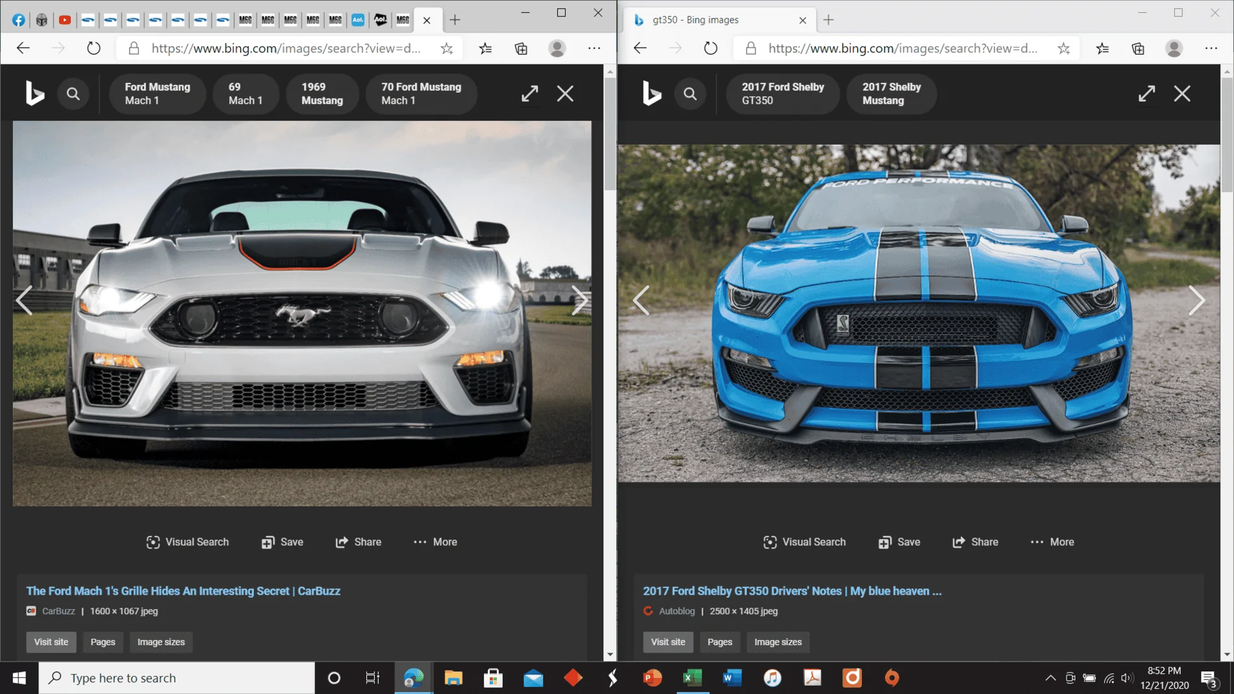Image resolution: width=1234 pixels, height=694 pixels.
Task: Open More options under the Mach 1 image
Action: [435, 542]
